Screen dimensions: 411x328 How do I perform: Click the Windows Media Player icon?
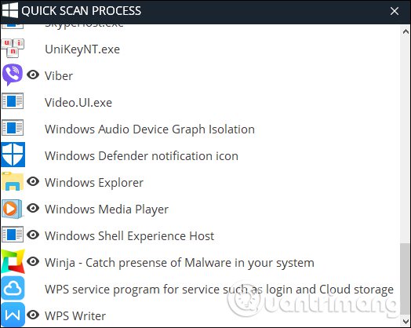pos(13,209)
